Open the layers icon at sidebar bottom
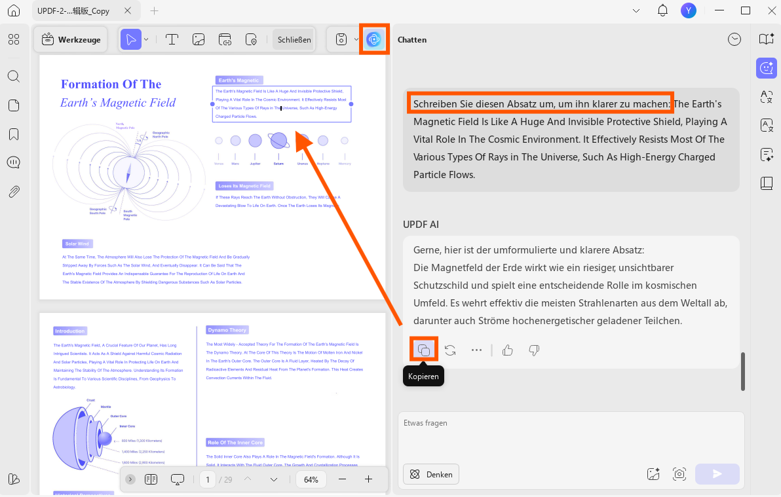Screen dimensions: 781x497 pyautogui.click(x=14, y=479)
